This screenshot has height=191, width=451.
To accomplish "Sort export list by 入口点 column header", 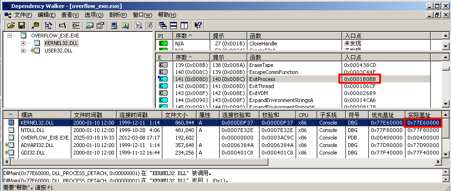I will coord(386,58).
